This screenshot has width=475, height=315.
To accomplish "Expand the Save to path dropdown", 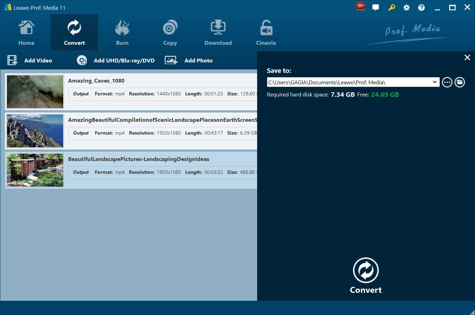I will (435, 82).
